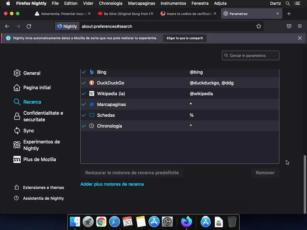This screenshot has width=307, height=230.
Task: Open the Apple menu
Action: [x=8, y=3]
